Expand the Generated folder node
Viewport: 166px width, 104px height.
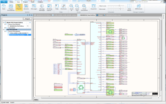[x=5, y=28]
